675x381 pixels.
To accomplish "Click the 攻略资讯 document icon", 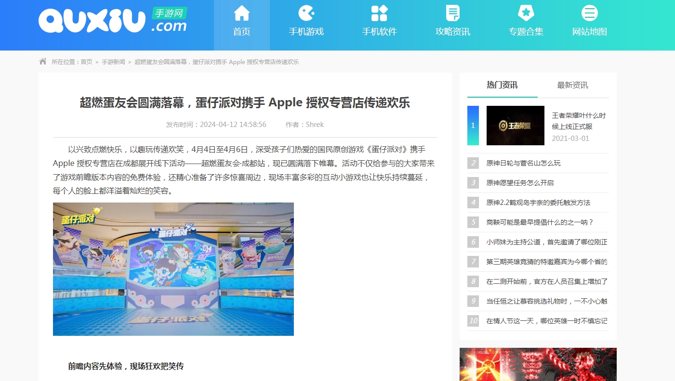I will pyautogui.click(x=453, y=13).
